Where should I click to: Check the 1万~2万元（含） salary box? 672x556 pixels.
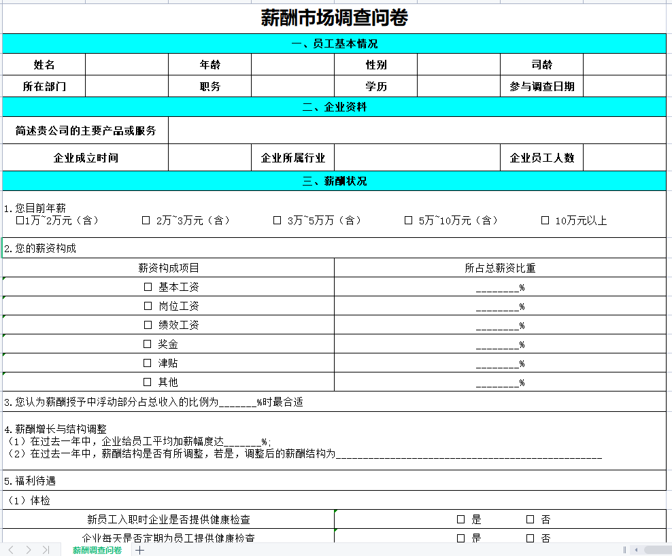20,220
